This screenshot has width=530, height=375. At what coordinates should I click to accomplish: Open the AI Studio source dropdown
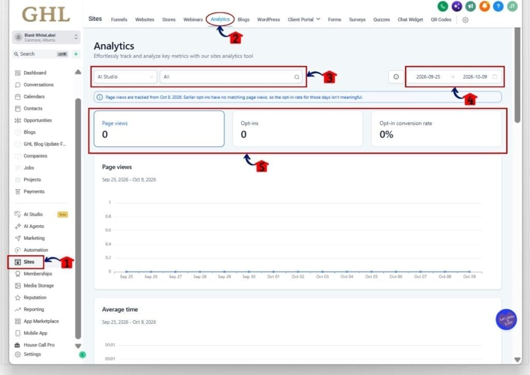[125, 77]
